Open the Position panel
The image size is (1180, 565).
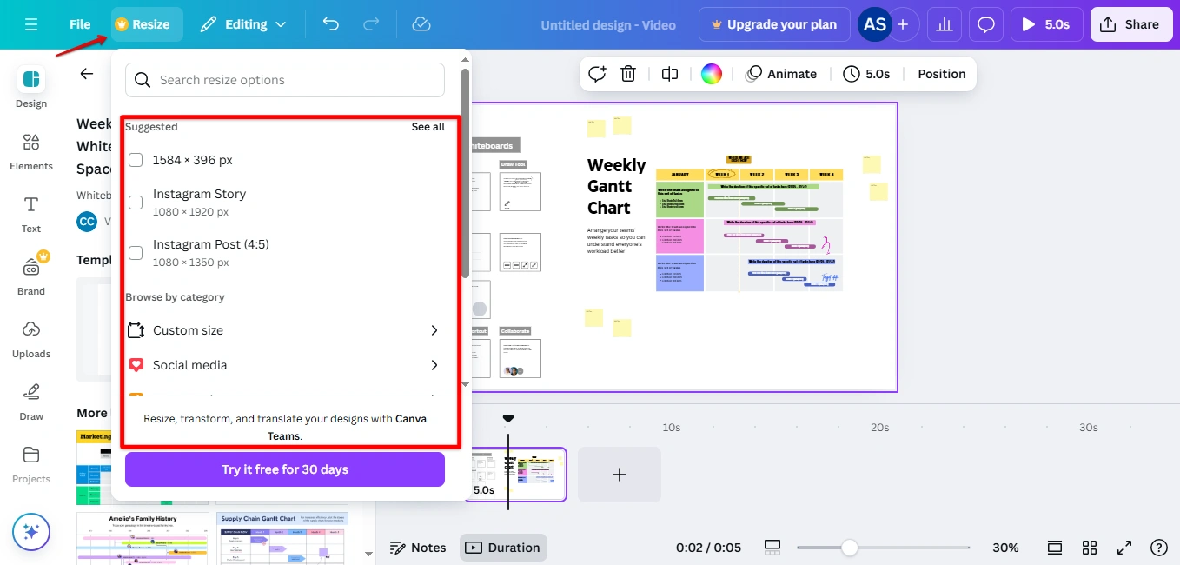pos(942,74)
